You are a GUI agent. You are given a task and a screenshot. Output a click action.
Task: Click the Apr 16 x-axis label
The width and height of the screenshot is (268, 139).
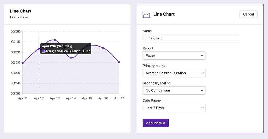point(103,98)
